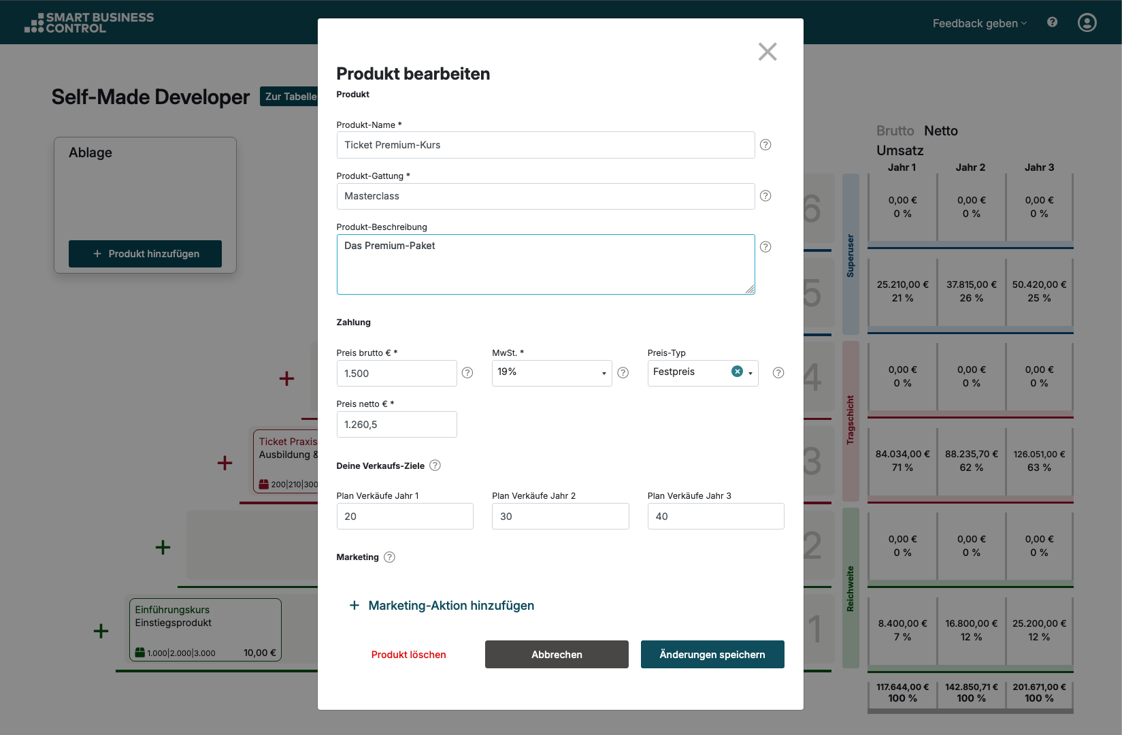Expand the Feedback geben menu
The image size is (1122, 735).
[x=980, y=23]
